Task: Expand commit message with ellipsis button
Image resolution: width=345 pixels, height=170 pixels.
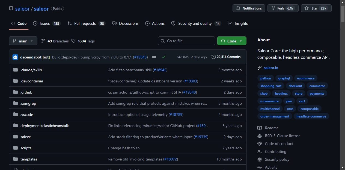Action: 154,57
